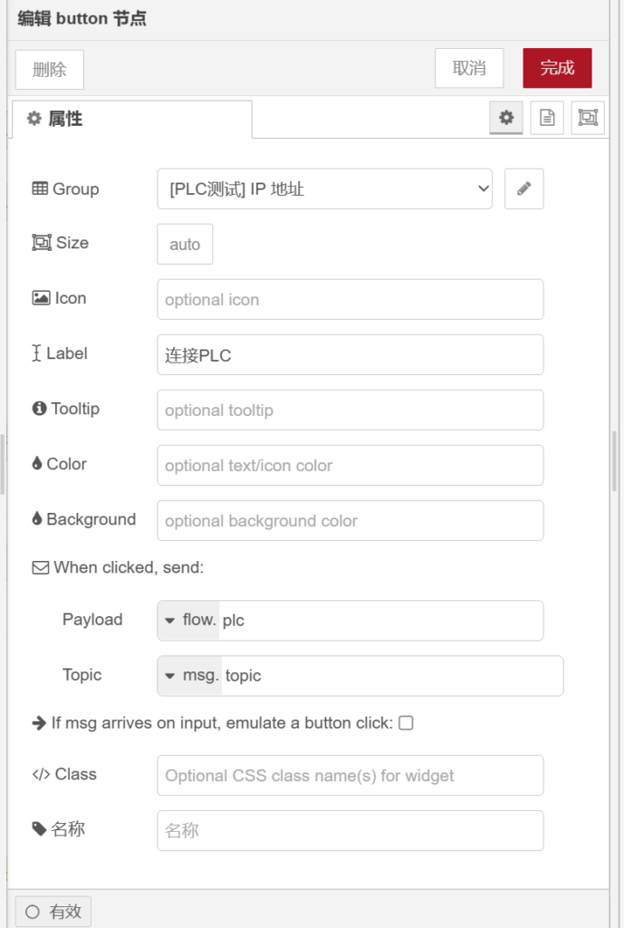Click the Color text field
624x928 pixels.
[350, 465]
